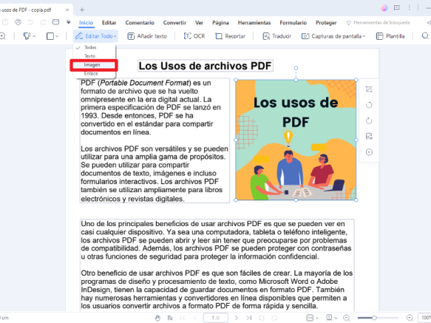Viewport: 431px width, 323px height.
Task: Click the page number field 1/2
Action: 216,318
